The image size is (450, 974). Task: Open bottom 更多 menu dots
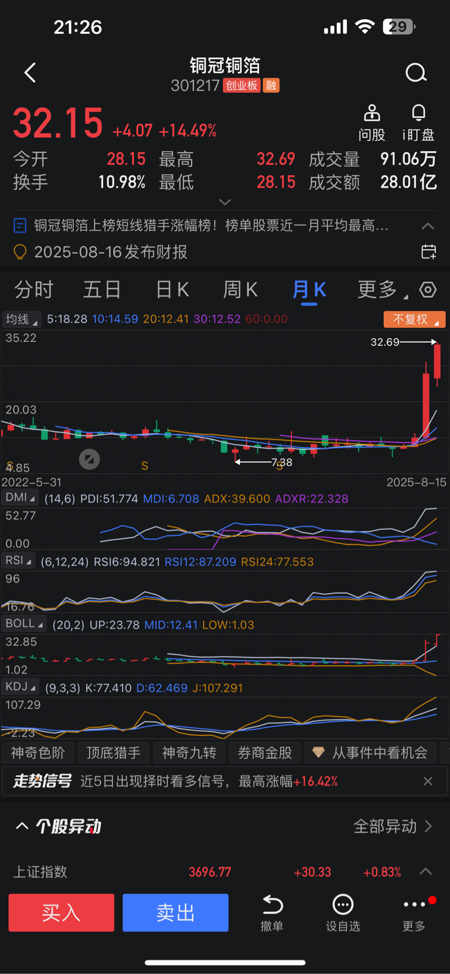pos(414,913)
